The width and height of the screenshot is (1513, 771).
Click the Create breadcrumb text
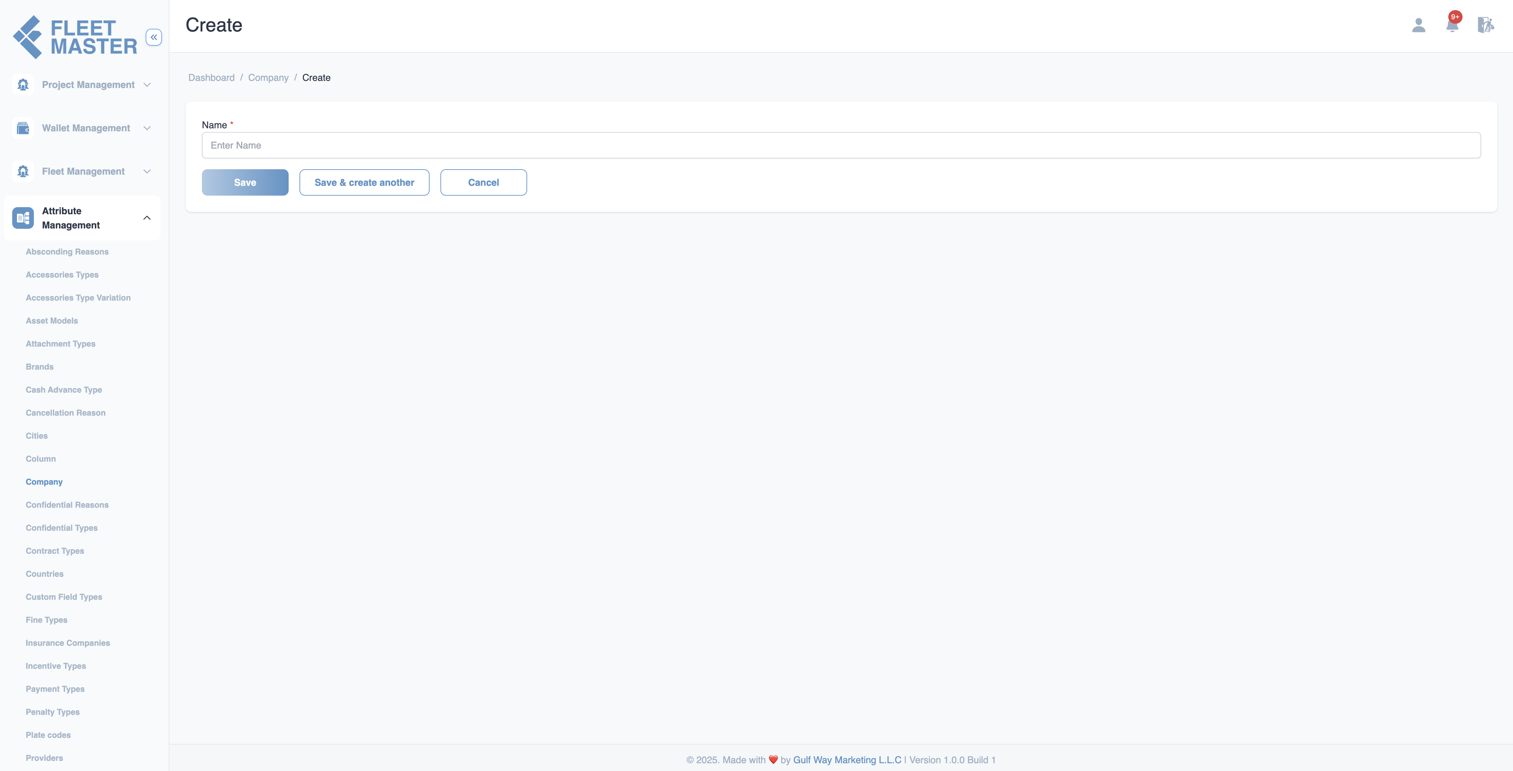tap(316, 78)
